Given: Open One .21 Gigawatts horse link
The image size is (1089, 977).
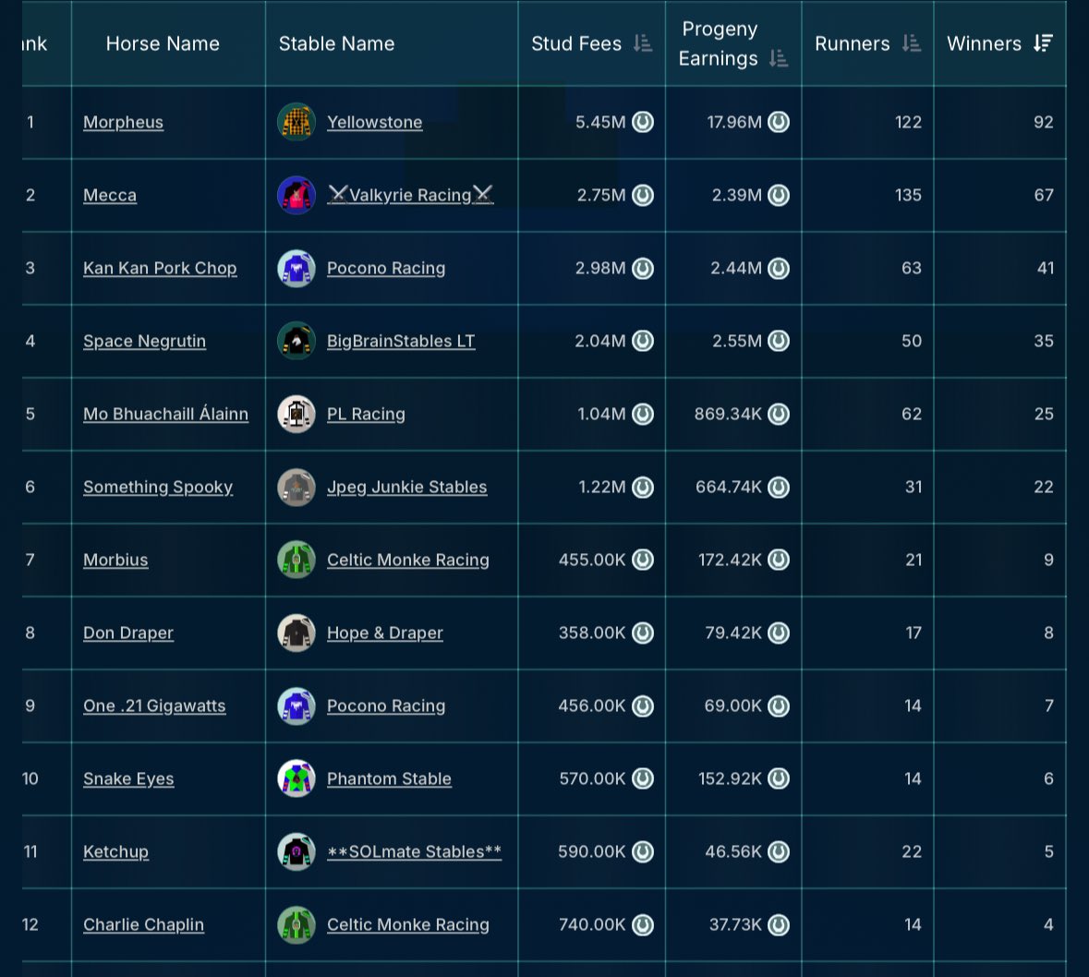Looking at the screenshot, I should coord(154,706).
